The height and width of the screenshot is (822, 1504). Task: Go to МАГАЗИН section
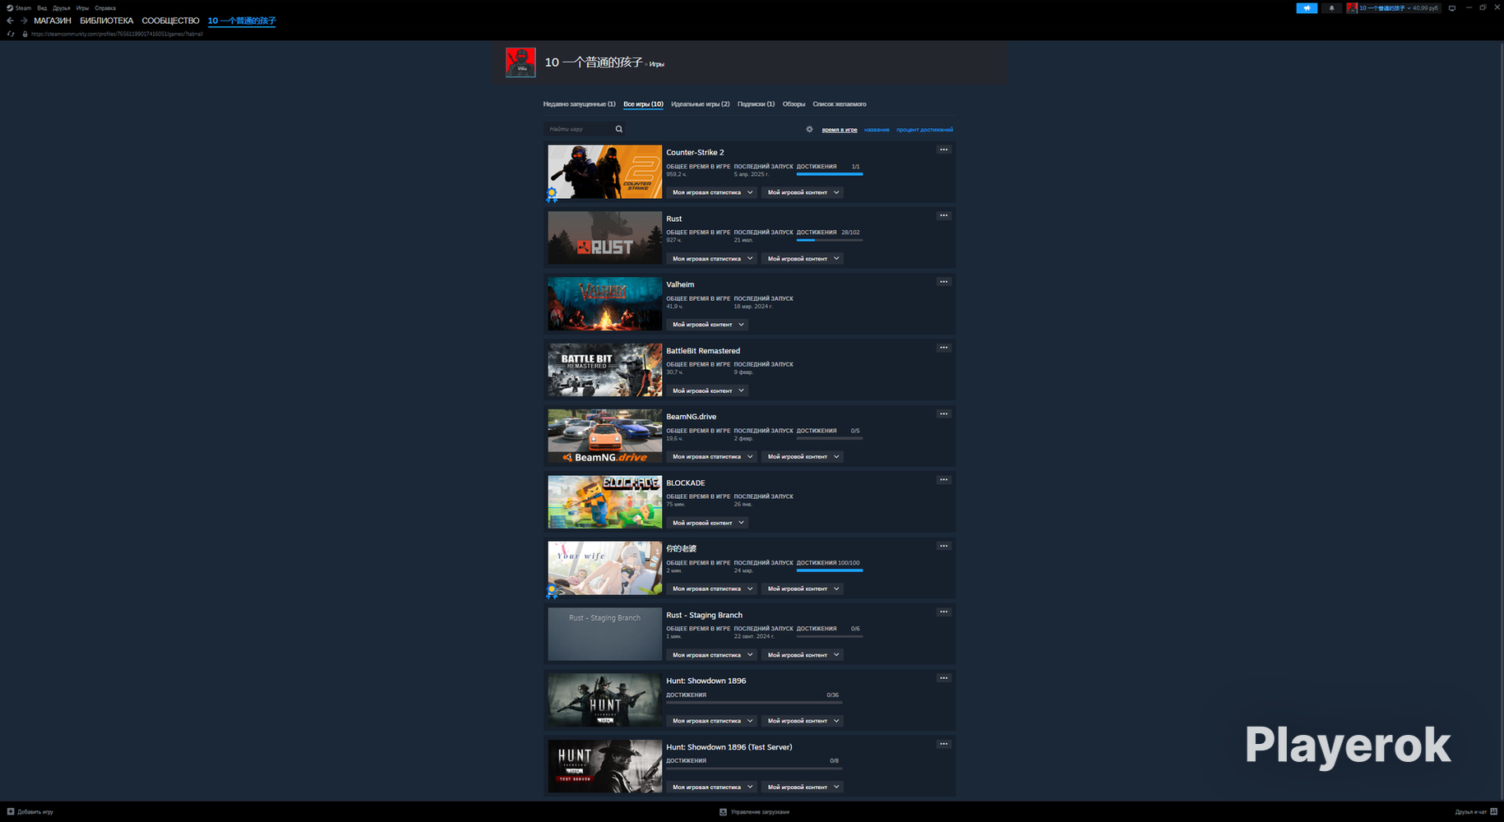coord(53,21)
